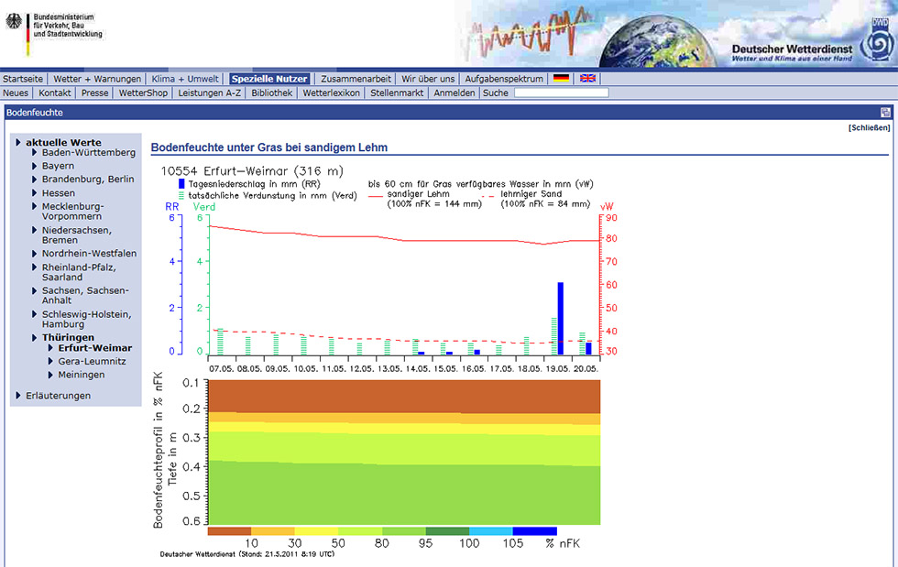Click the tall blue precipitation bar on 19.05.
Viewport: 898px width, 567px height.
click(560, 318)
